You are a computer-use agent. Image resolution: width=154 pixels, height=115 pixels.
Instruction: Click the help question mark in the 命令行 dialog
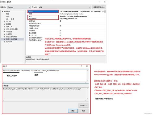[x=81, y=66]
